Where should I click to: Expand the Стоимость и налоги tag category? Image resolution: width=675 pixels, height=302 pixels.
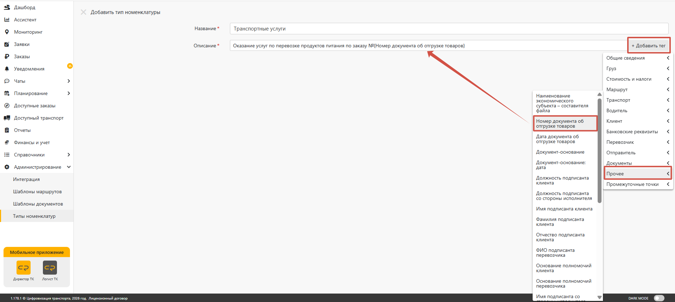[638, 79]
